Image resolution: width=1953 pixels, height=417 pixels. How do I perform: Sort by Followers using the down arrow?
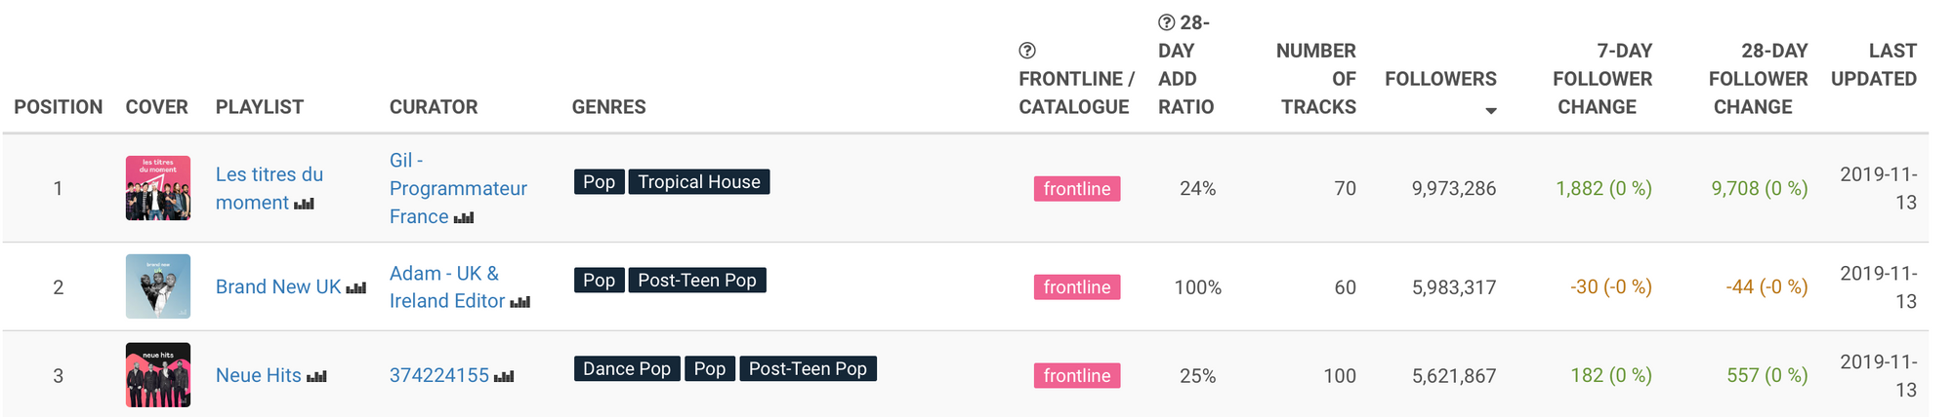(x=1490, y=111)
